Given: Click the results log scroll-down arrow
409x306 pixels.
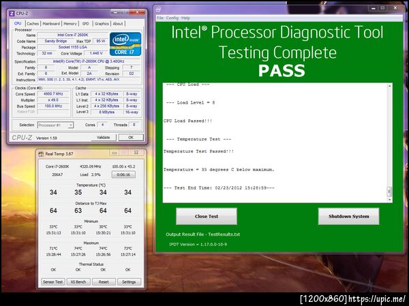Looking at the screenshot, I should point(389,200).
